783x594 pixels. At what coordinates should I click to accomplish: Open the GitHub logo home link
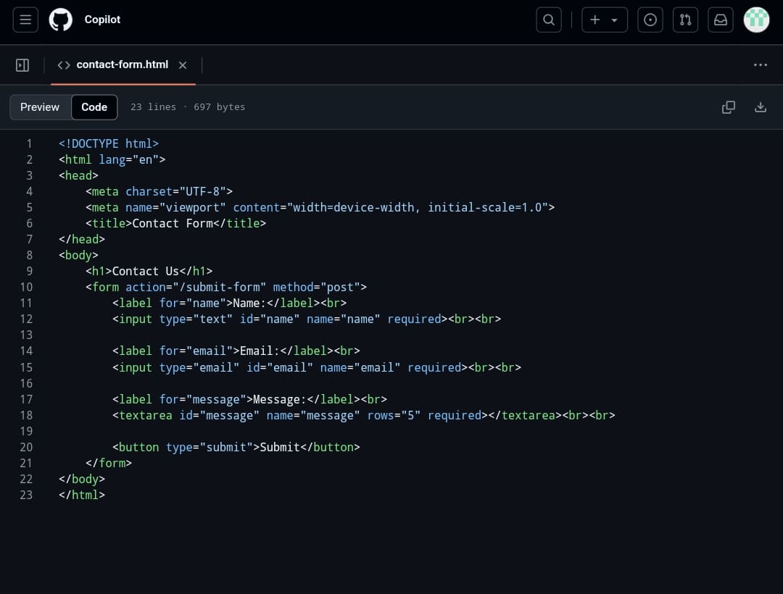(61, 20)
